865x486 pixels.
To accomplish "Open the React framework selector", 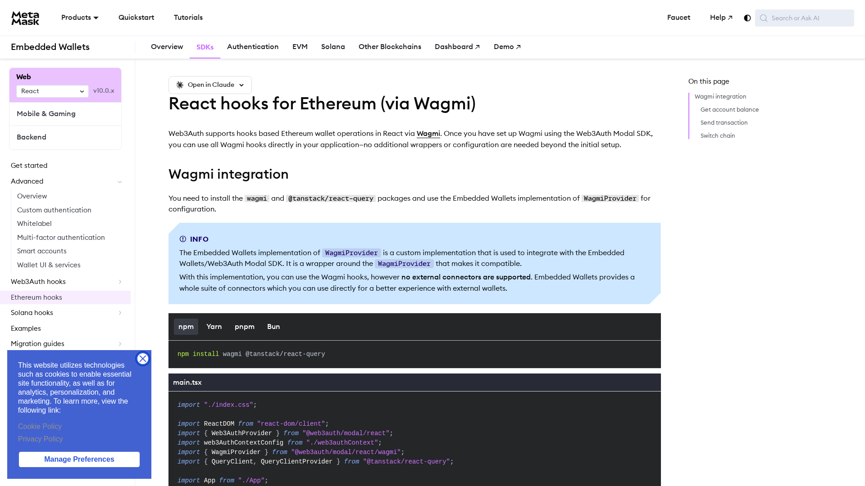I will (53, 91).
